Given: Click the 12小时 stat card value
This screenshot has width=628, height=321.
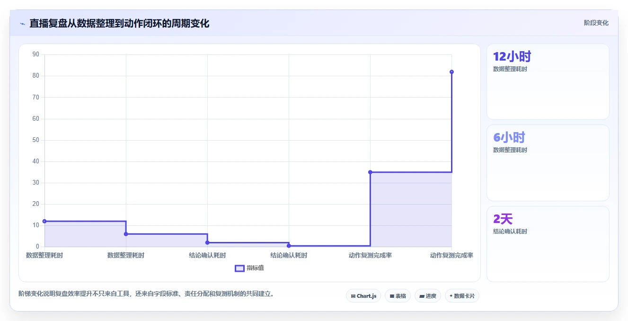Looking at the screenshot, I should pyautogui.click(x=512, y=57).
